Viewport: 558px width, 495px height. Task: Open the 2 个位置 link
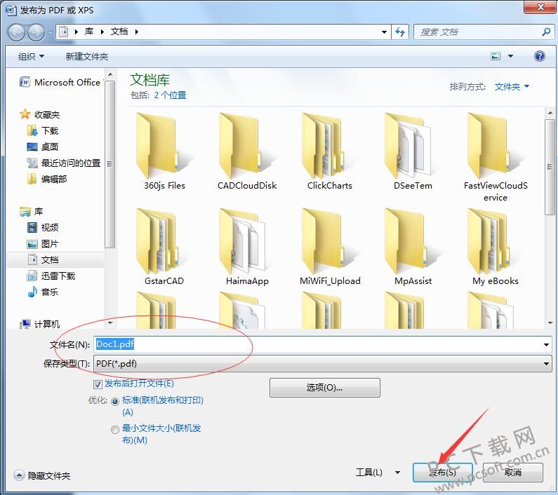[170, 95]
